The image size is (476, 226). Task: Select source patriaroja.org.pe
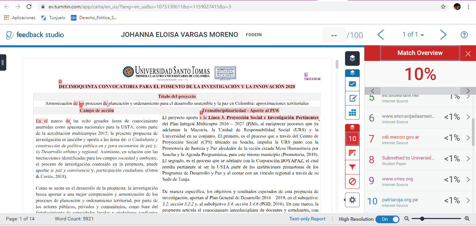[x=400, y=200]
